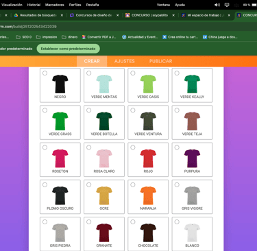This screenshot has width=257, height=251.
Task: Close the Resultados de búsqueda tab
Action: point(62,15)
